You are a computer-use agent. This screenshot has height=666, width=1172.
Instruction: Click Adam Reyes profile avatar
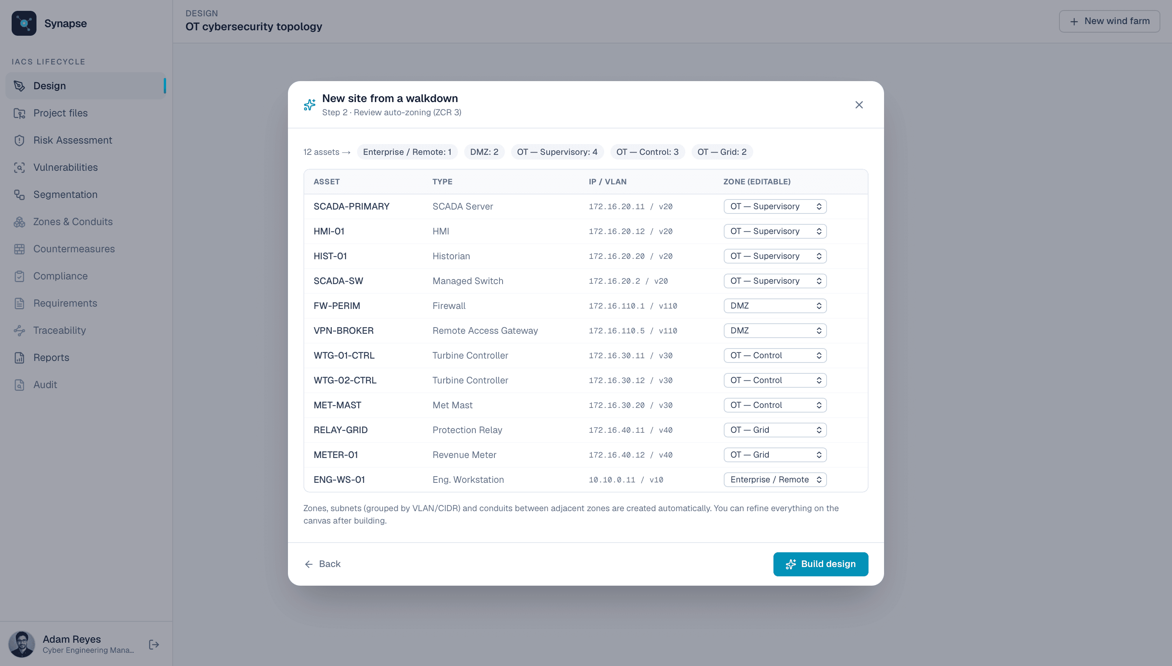coord(21,645)
